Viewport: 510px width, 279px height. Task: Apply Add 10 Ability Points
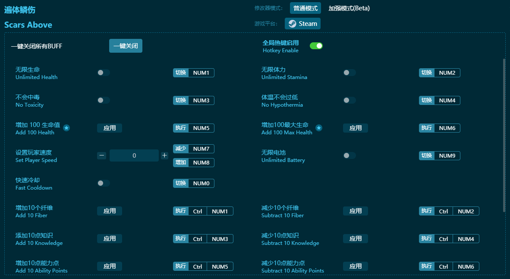pos(110,266)
